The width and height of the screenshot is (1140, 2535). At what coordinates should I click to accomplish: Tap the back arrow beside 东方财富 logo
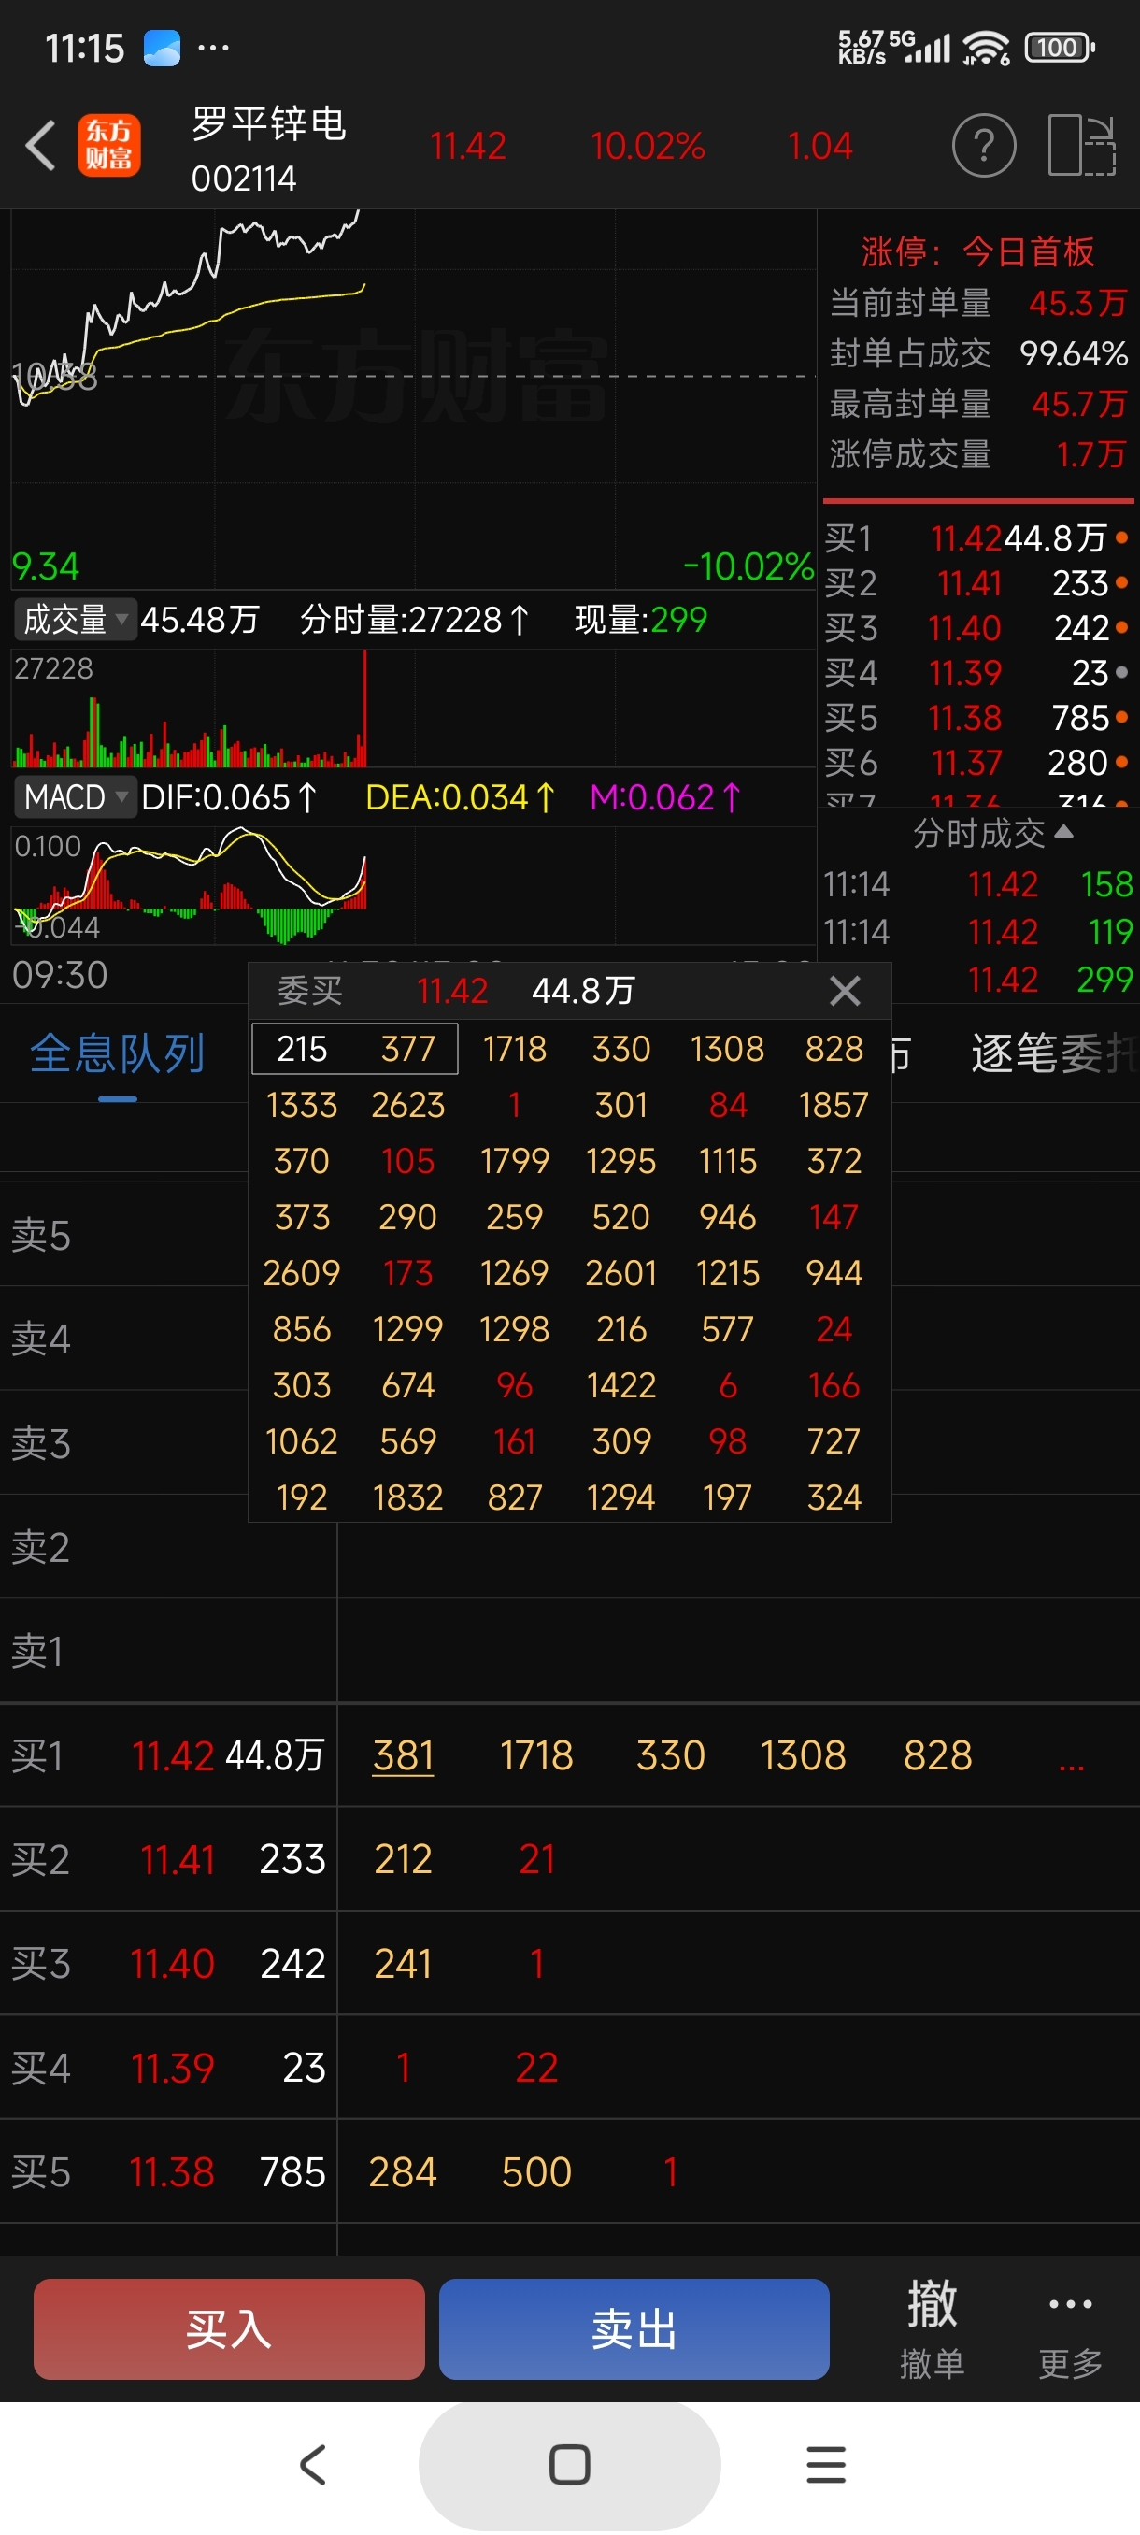click(x=40, y=147)
